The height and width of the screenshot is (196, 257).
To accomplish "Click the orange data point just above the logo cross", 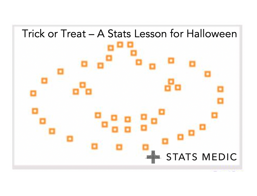I will 146,147.
